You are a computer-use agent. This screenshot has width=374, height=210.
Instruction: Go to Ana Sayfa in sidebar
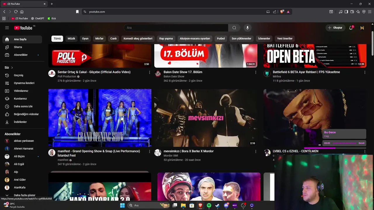[x=22, y=39]
